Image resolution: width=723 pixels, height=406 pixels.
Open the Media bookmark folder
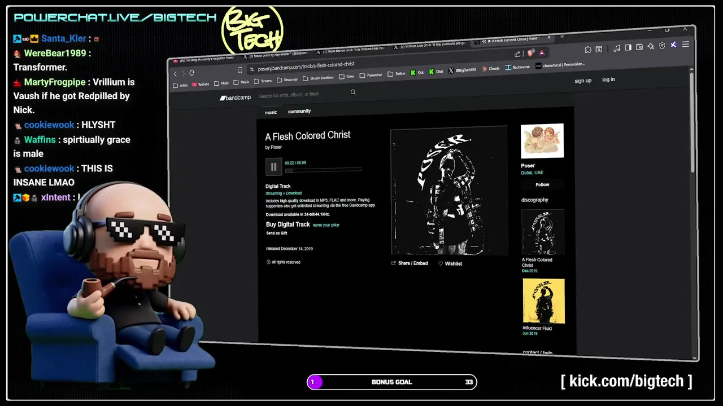[242, 82]
